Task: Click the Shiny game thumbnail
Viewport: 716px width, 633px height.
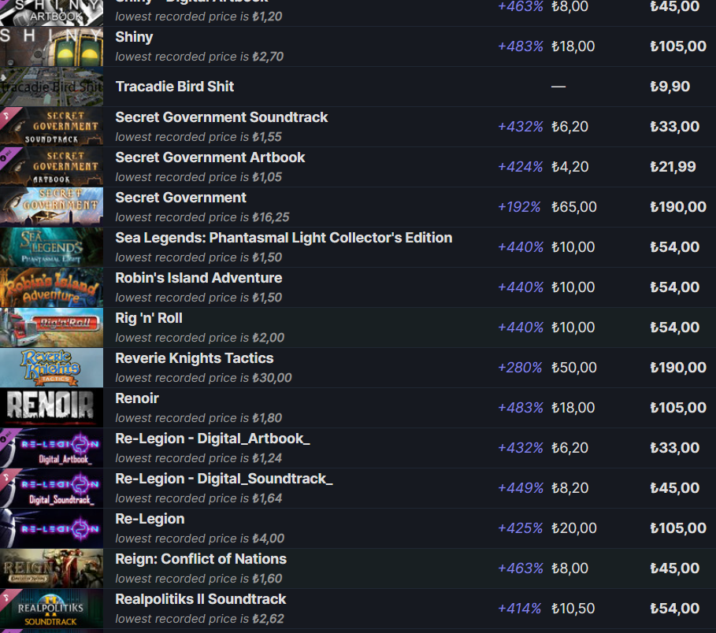Action: 52,46
